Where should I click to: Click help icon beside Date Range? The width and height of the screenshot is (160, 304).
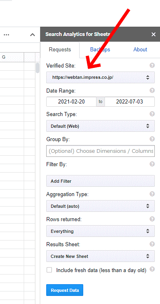point(152,90)
